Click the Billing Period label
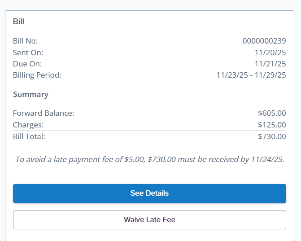The height and width of the screenshot is (241, 301). 37,75
